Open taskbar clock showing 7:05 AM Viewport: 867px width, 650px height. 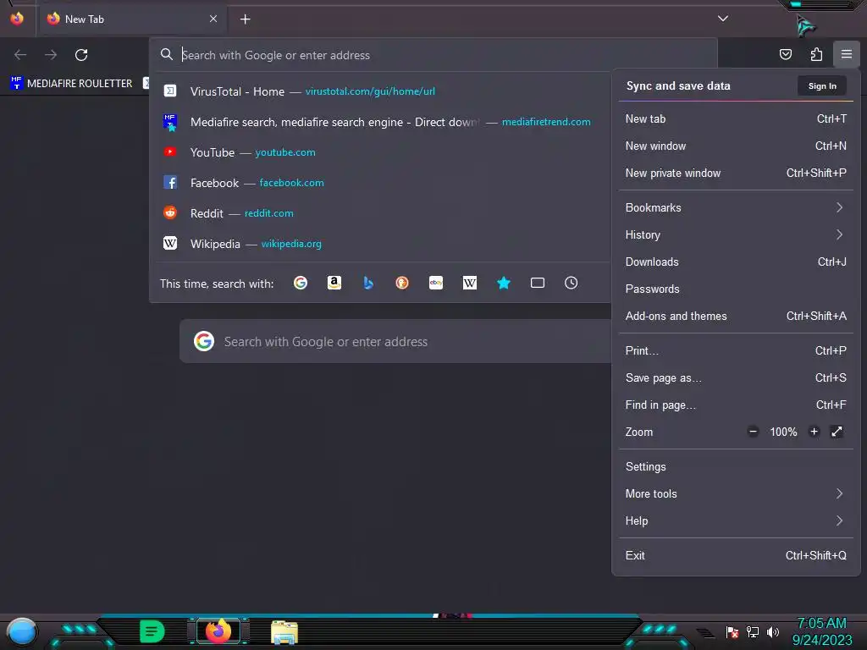pos(822,631)
